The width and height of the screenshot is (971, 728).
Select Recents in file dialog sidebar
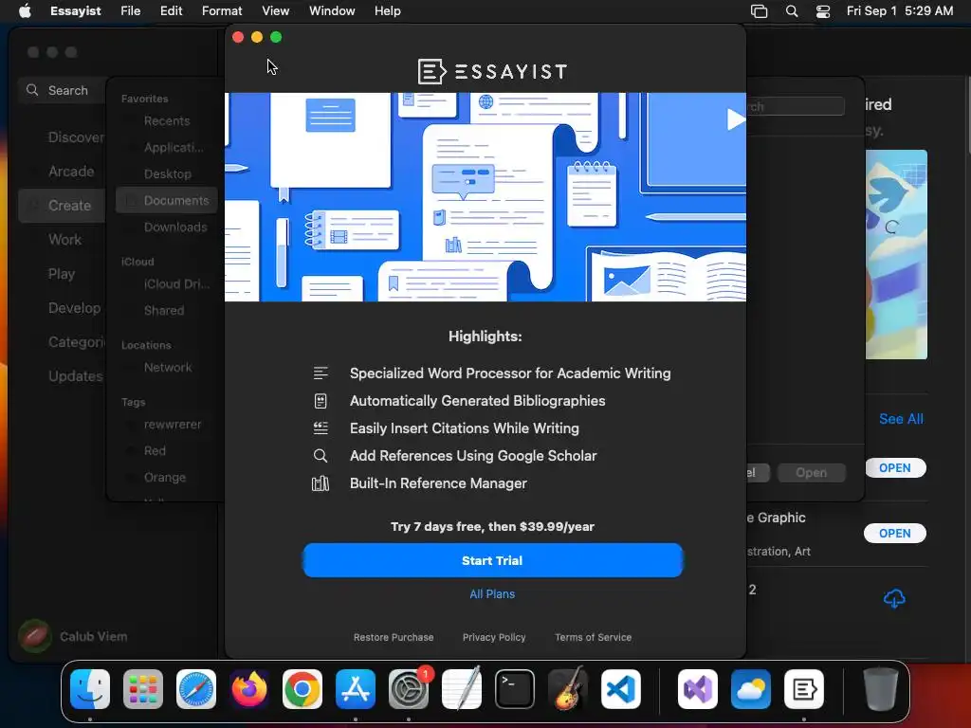coord(166,120)
